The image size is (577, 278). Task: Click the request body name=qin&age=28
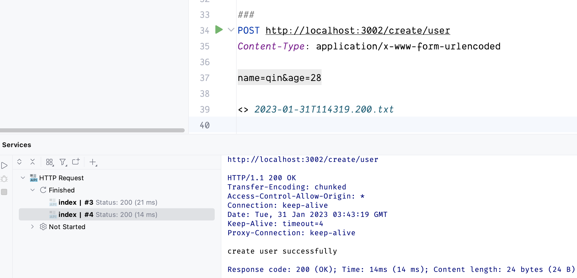coord(279,78)
